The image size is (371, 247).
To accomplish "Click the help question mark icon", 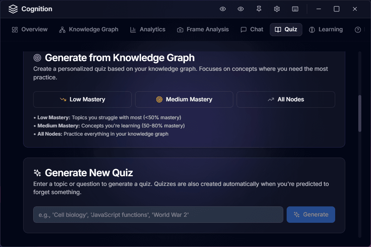I will (x=358, y=30).
